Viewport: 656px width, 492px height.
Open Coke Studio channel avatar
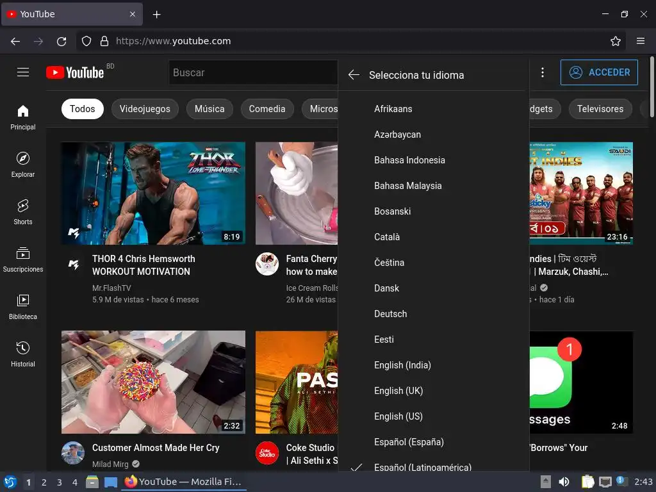(267, 453)
